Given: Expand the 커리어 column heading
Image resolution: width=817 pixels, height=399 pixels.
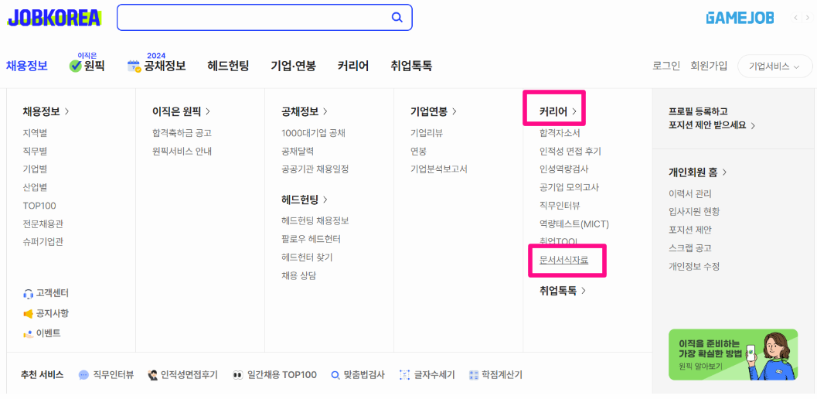Looking at the screenshot, I should 558,111.
